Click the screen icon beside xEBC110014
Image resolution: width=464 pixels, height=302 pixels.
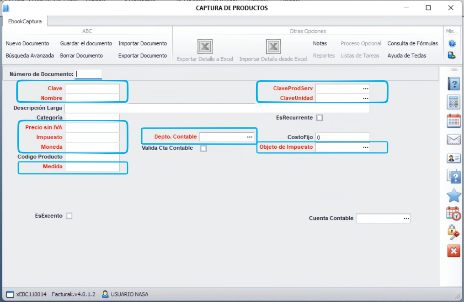coord(10,294)
